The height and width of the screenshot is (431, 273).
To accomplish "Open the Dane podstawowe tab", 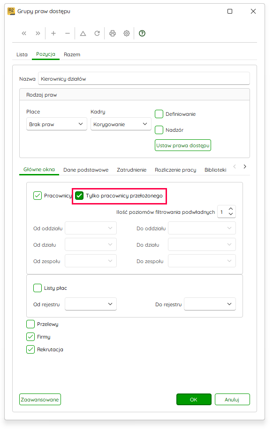I will (x=86, y=170).
